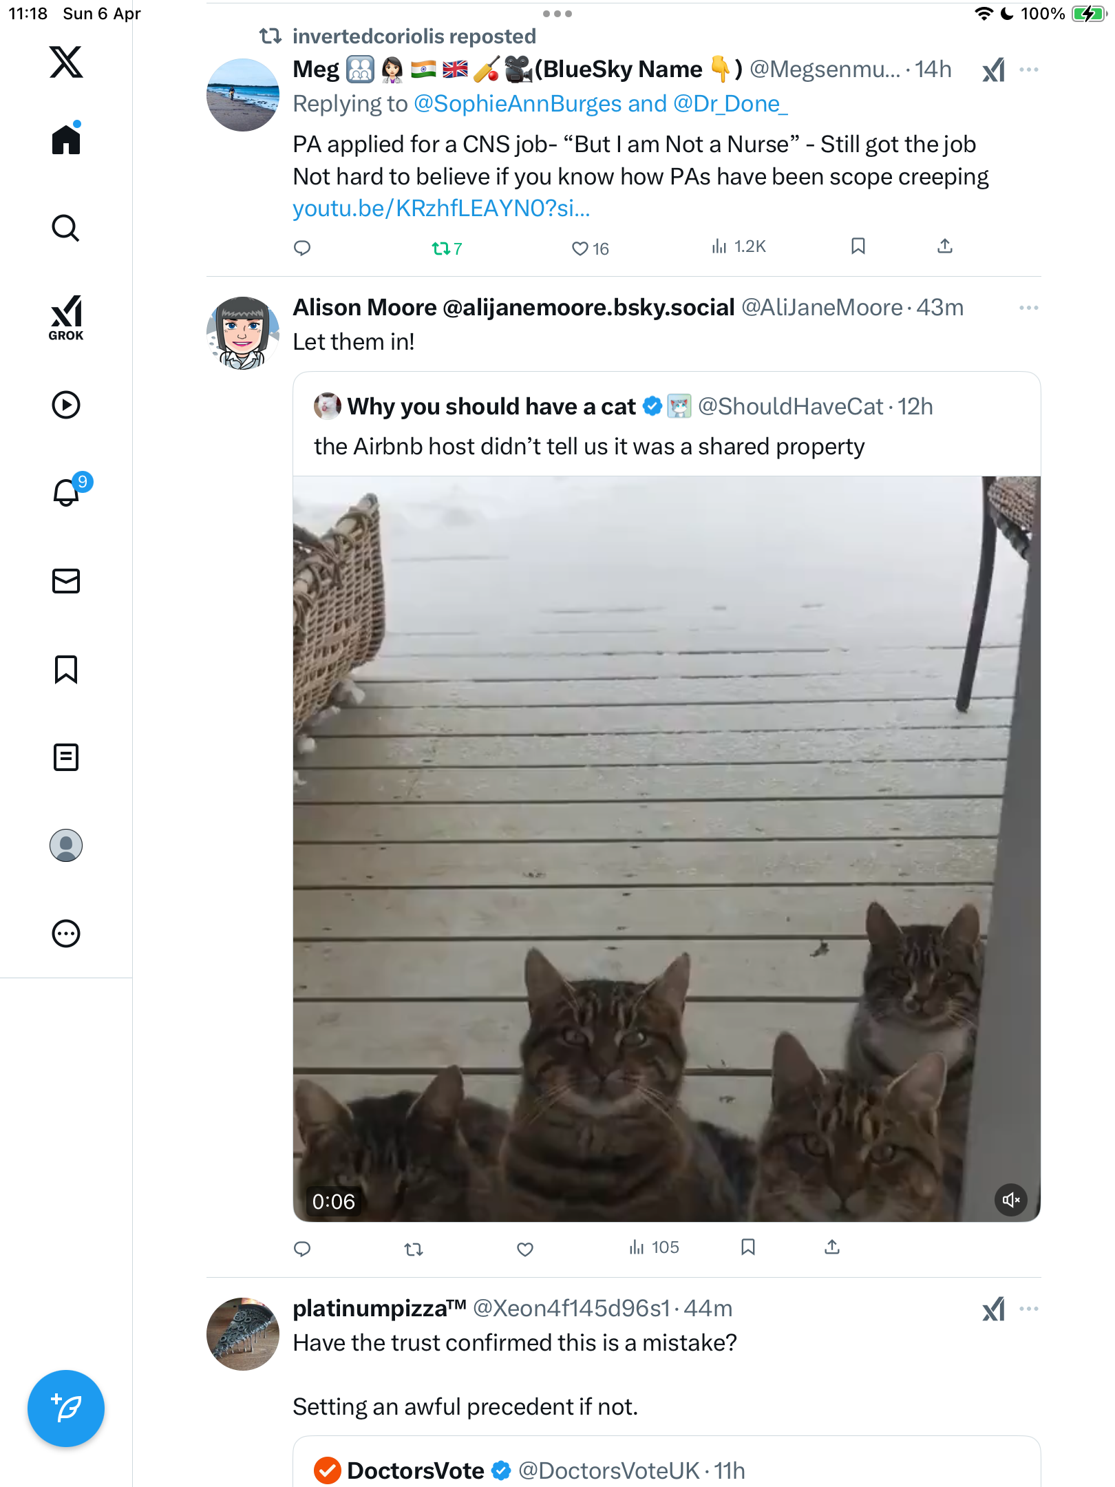Viewport: 1115px width, 1487px height.
Task: Open more options on Alison Moore's post
Action: point(1029,308)
